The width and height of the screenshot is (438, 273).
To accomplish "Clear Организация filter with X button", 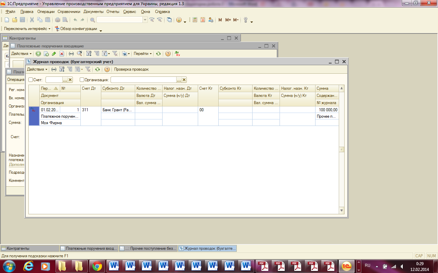I will (x=184, y=80).
